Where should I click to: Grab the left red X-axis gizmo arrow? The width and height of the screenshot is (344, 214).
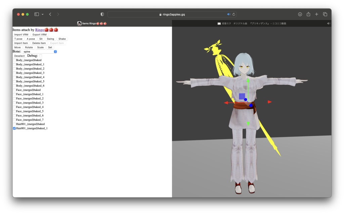tap(226, 103)
